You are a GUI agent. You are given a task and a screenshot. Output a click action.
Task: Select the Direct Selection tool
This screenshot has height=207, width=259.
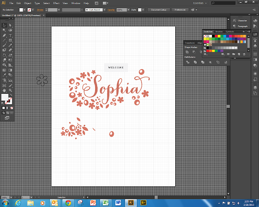10,25
